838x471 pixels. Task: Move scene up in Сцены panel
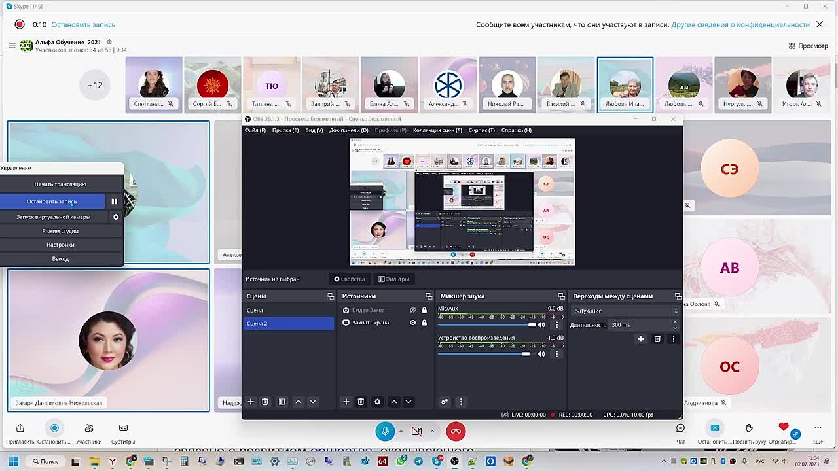click(299, 402)
